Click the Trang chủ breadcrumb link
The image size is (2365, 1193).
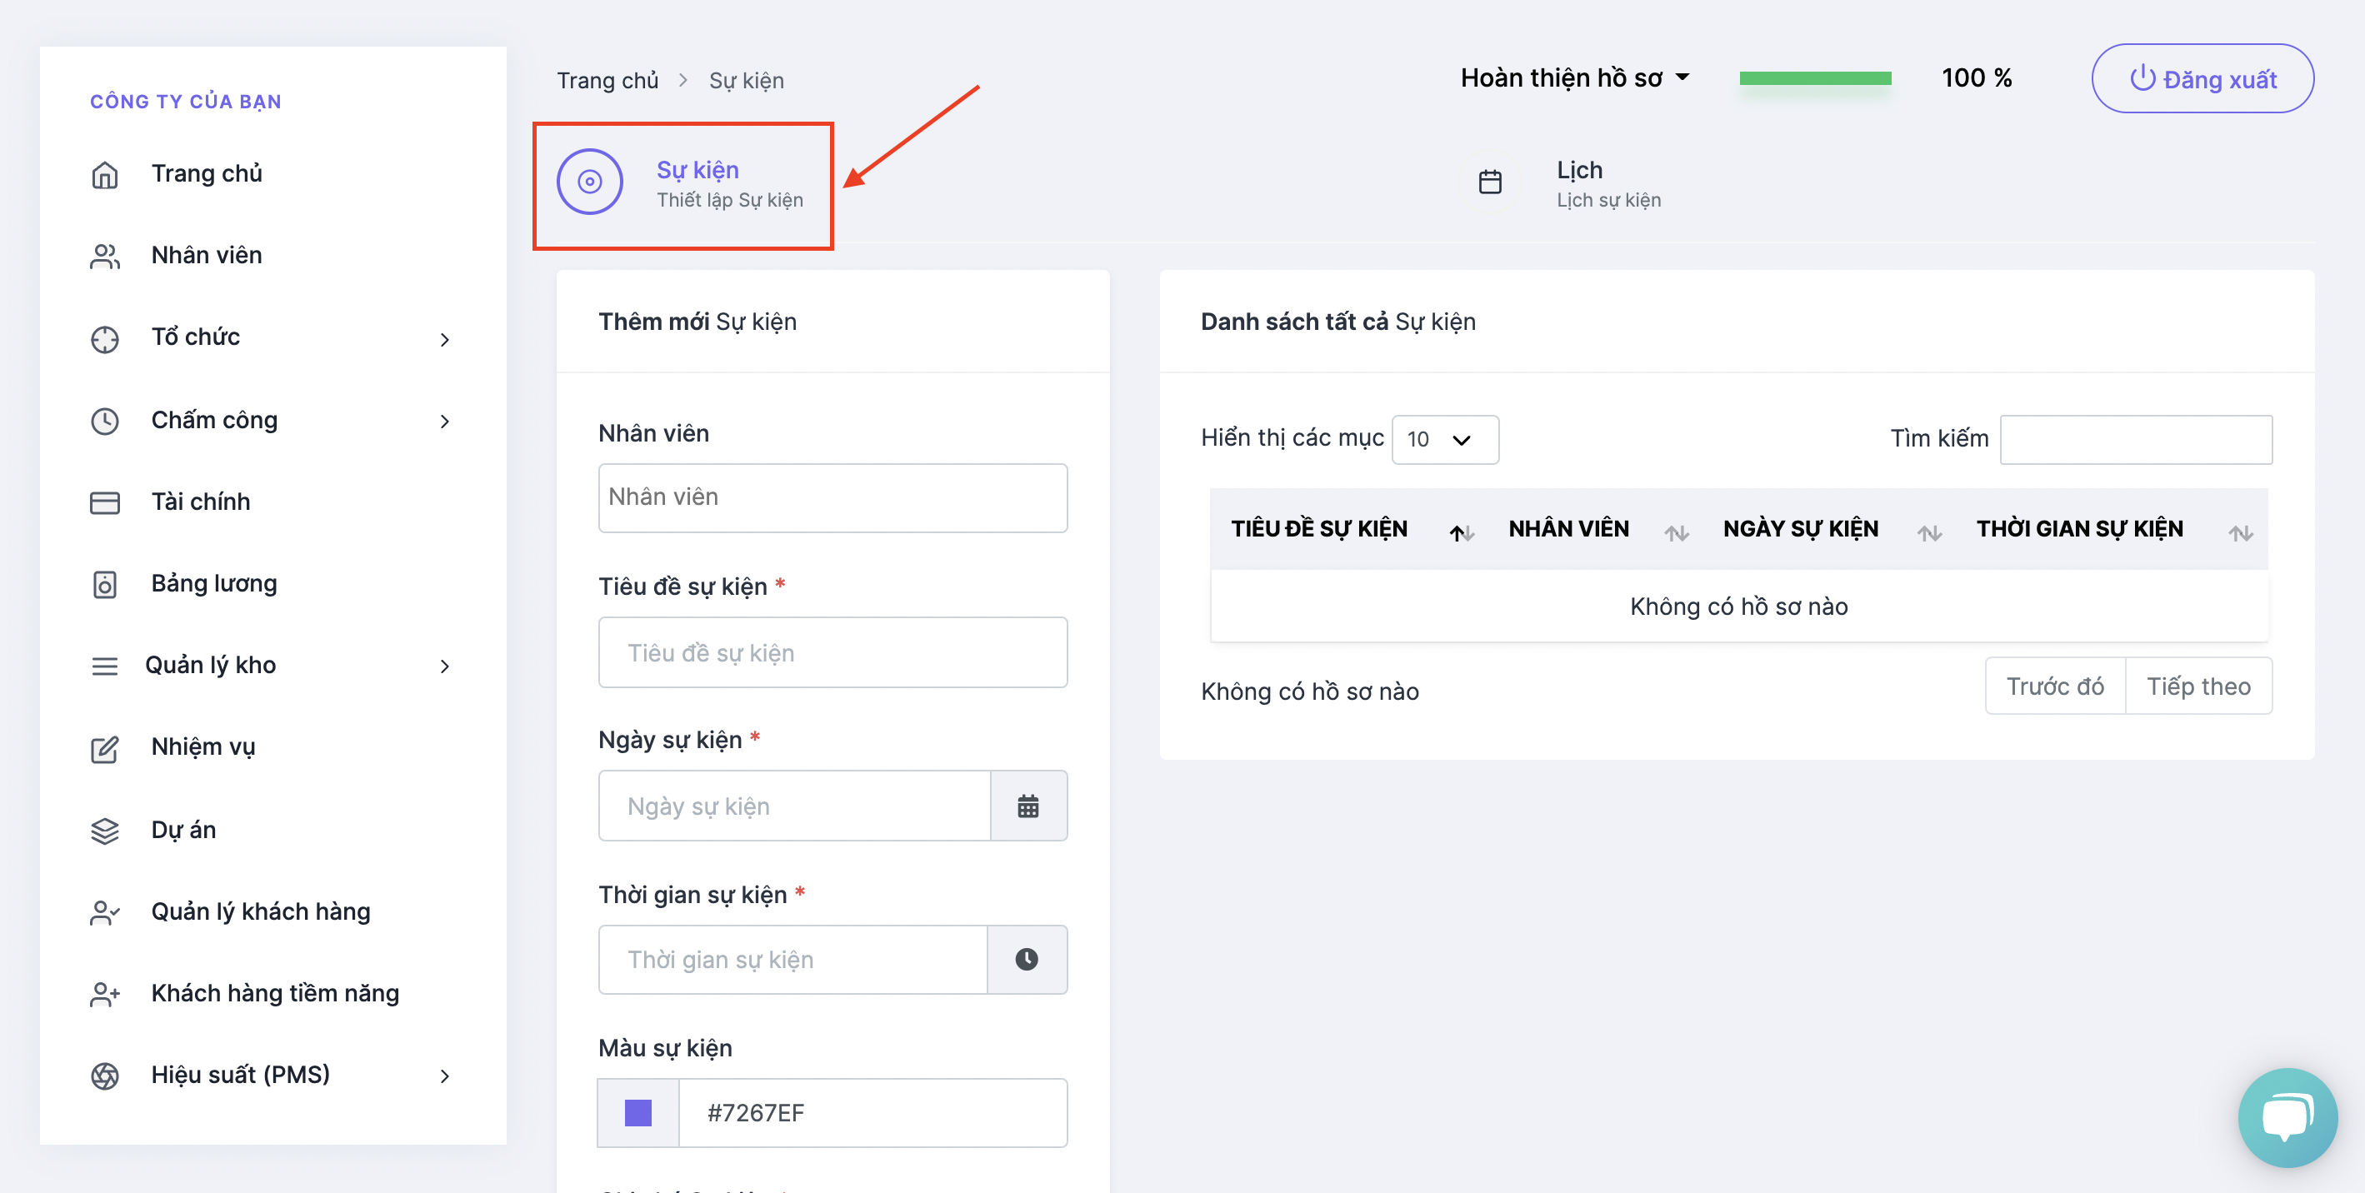607,81
